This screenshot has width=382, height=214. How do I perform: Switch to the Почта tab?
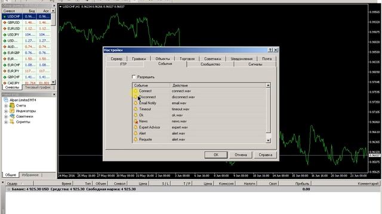(x=267, y=59)
